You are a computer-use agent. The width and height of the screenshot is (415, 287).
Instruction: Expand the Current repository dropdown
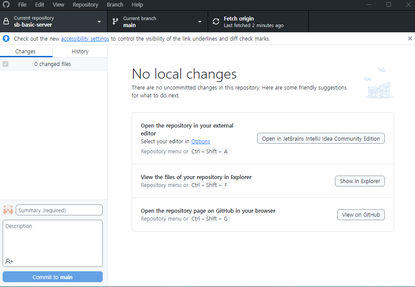99,22
